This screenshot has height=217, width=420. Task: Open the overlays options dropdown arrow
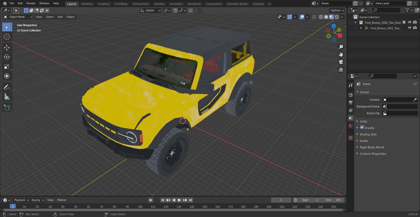pyautogui.click(x=307, y=17)
